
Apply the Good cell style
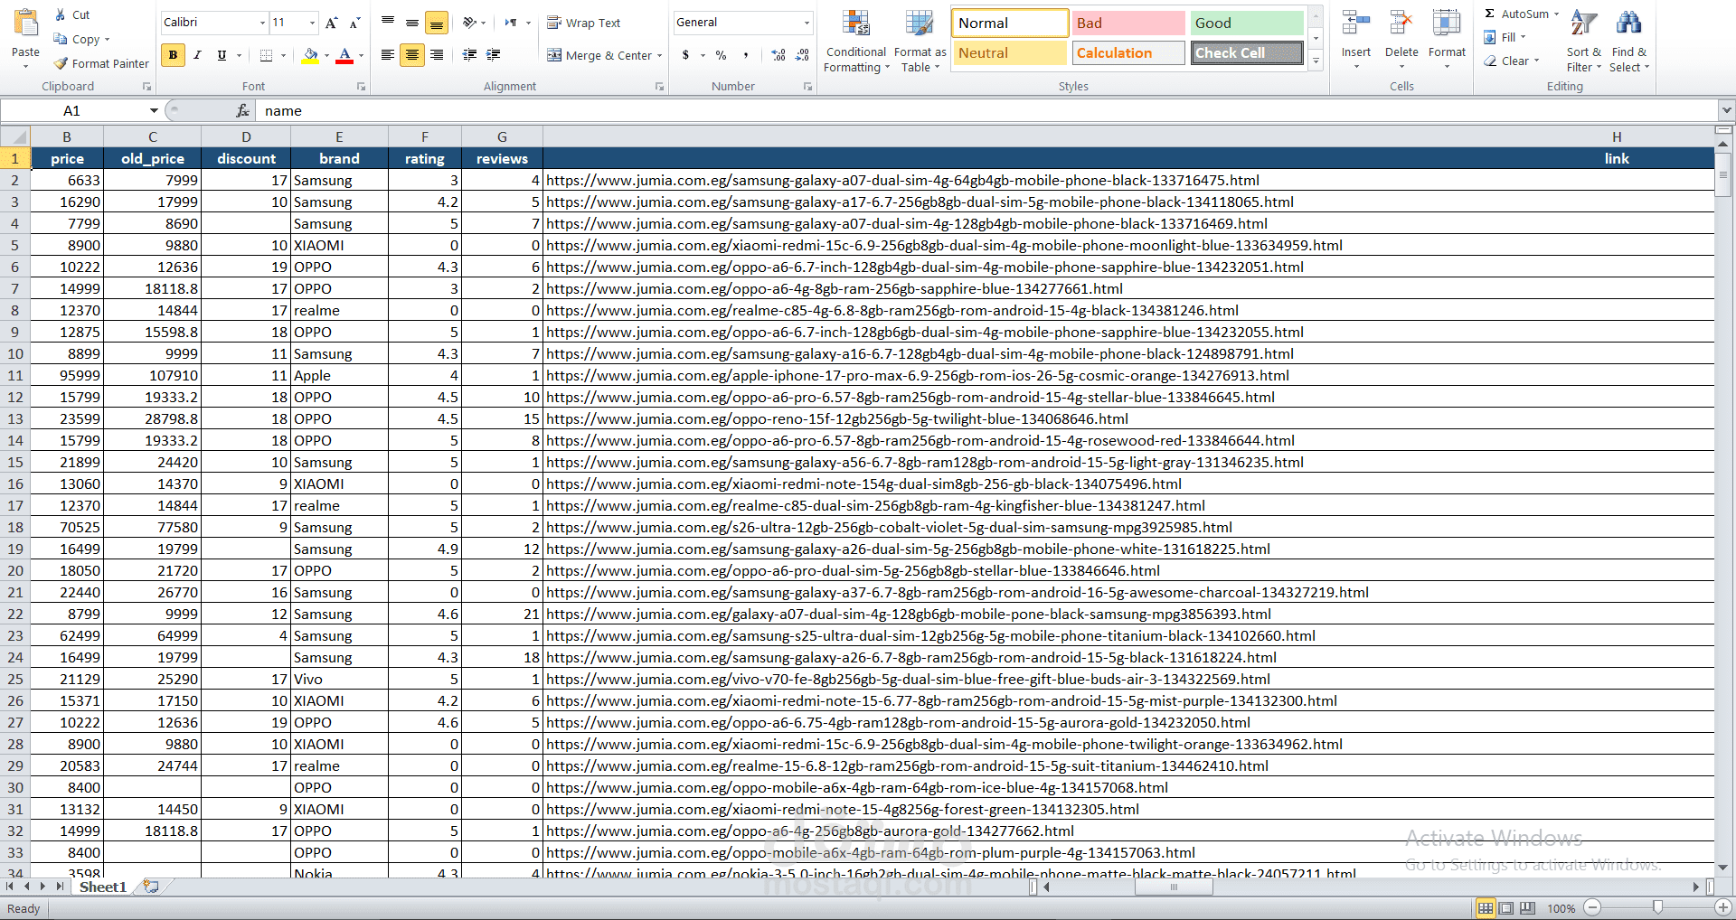coord(1246,23)
